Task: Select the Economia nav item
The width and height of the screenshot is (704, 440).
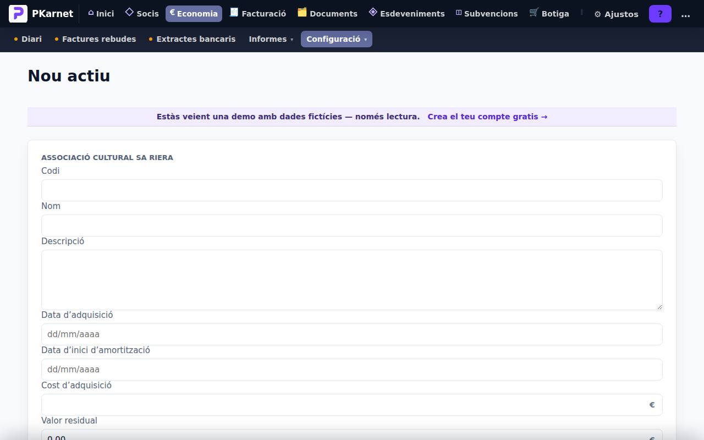Action: (x=194, y=14)
